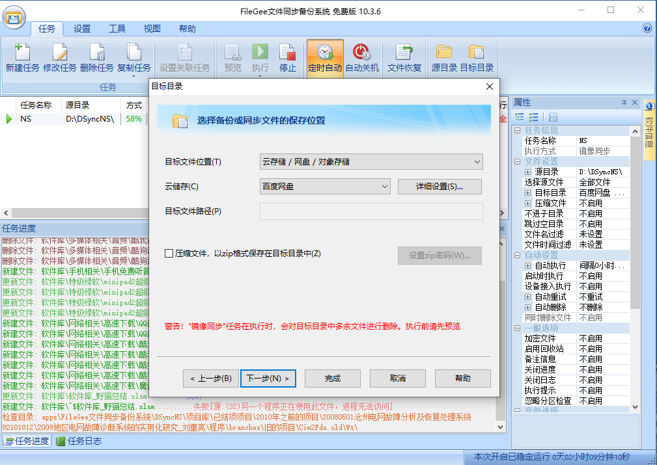
Task: Switch to the 任务 ribbon tab
Action: (x=46, y=29)
